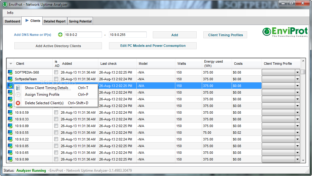Click the Add button
The image size is (312, 176).
[174, 35]
